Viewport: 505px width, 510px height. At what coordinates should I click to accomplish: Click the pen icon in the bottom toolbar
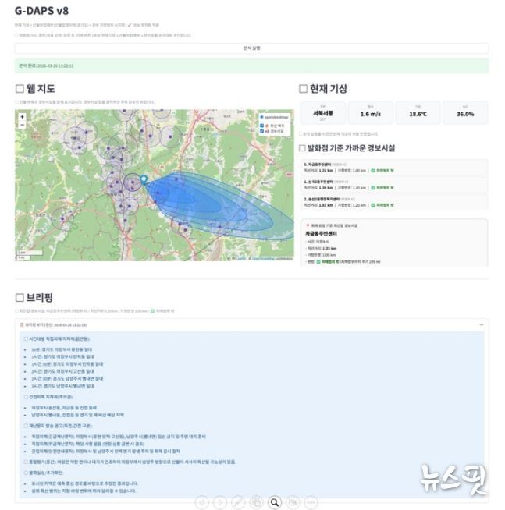point(238,502)
